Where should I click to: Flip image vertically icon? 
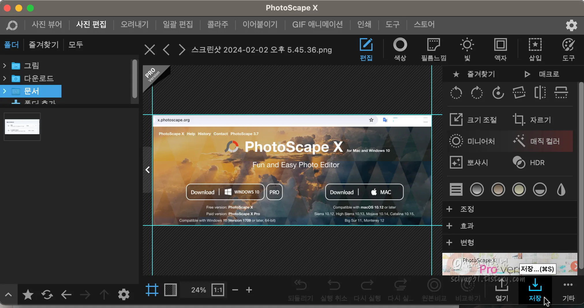click(x=561, y=93)
